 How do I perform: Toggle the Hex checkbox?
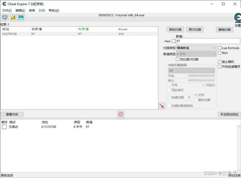174,41
